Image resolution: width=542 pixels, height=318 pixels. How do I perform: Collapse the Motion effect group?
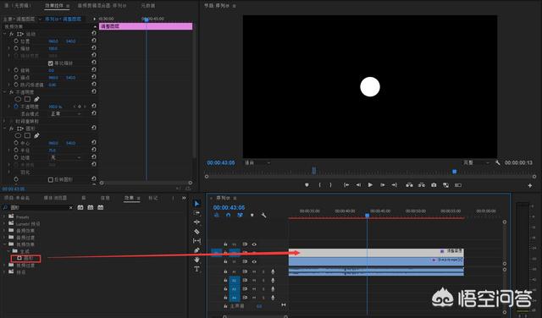click(5, 34)
